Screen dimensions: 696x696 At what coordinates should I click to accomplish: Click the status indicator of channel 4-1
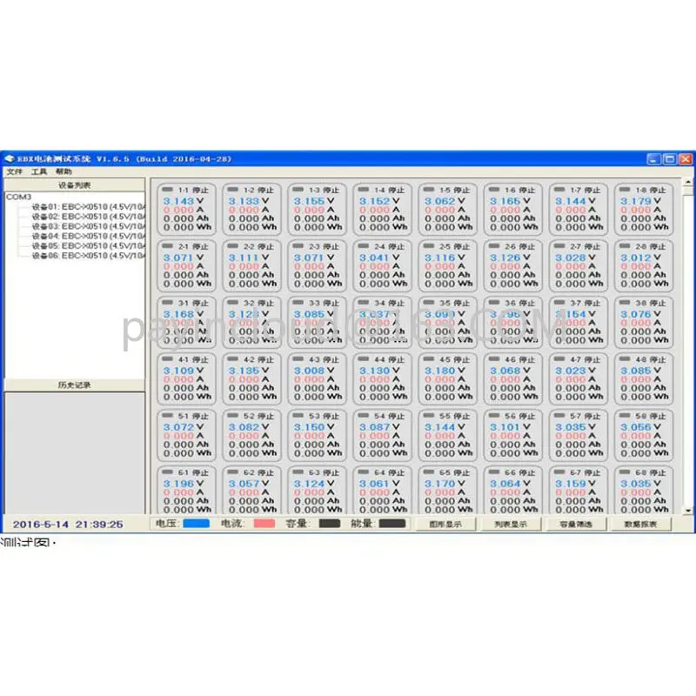(x=167, y=358)
